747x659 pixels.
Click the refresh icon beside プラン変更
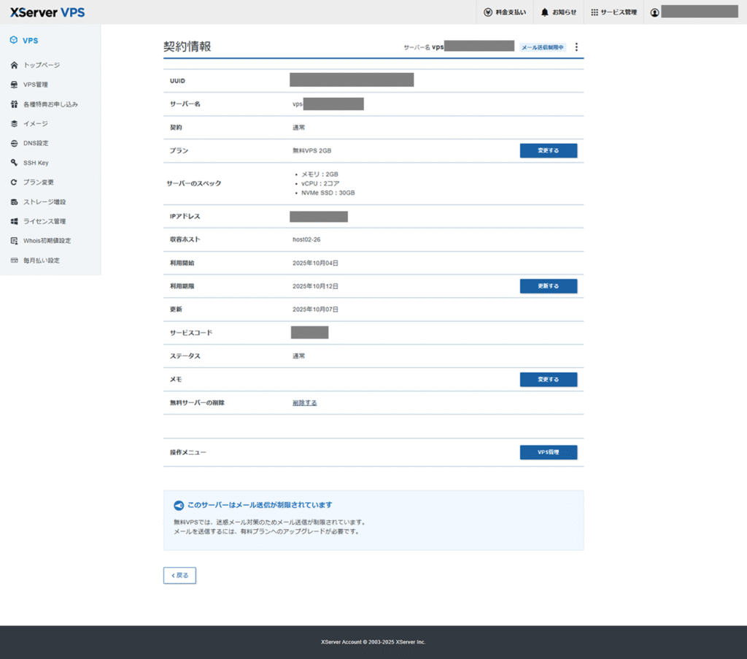14,182
